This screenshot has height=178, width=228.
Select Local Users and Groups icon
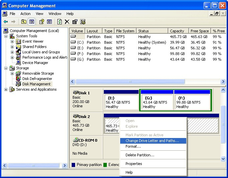tap(18, 52)
